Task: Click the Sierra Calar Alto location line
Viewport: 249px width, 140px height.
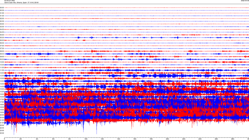Action: click(x=21, y=3)
